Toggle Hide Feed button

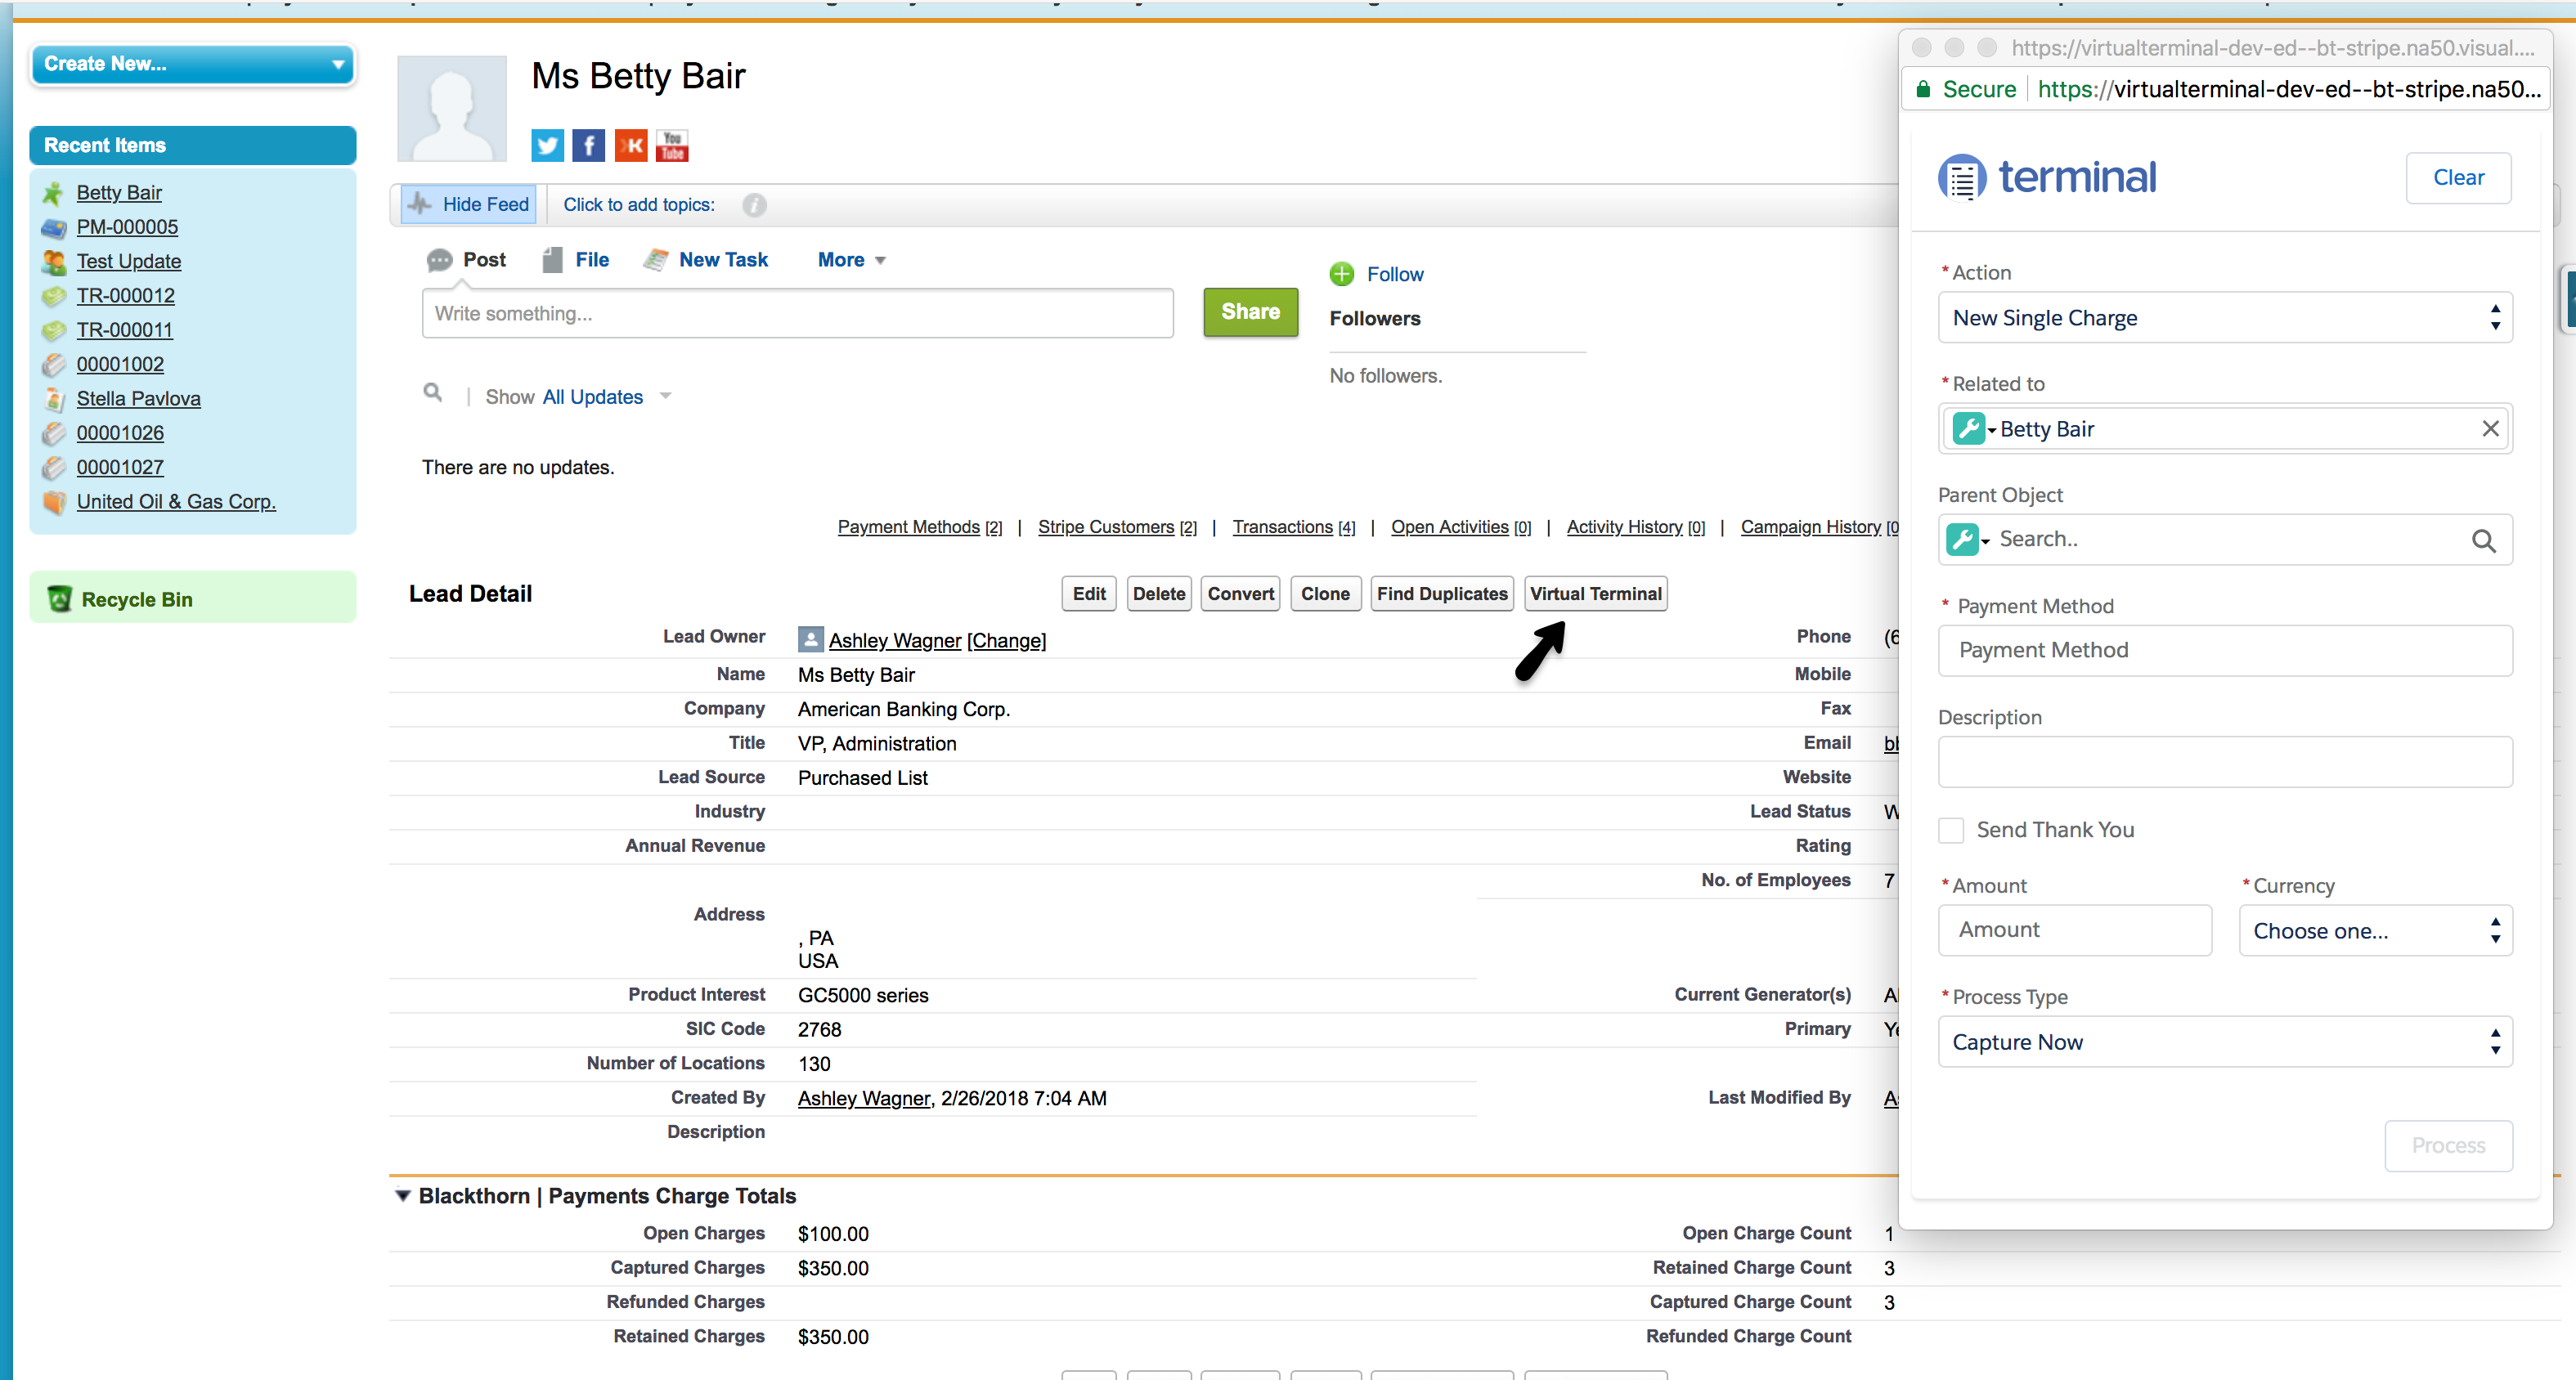(x=468, y=205)
